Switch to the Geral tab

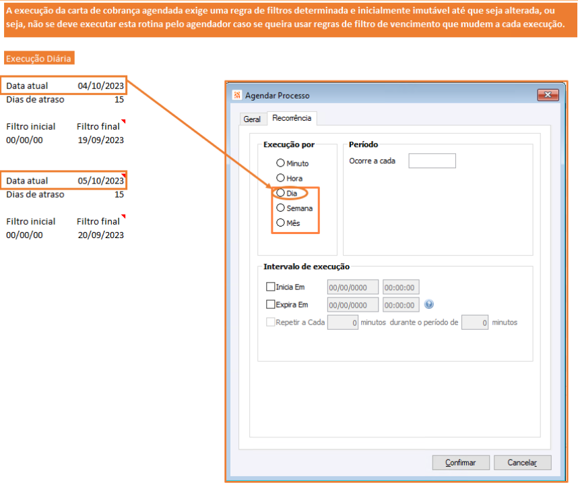252,119
